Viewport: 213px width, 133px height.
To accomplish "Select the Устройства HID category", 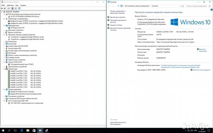I will coord(22,98).
